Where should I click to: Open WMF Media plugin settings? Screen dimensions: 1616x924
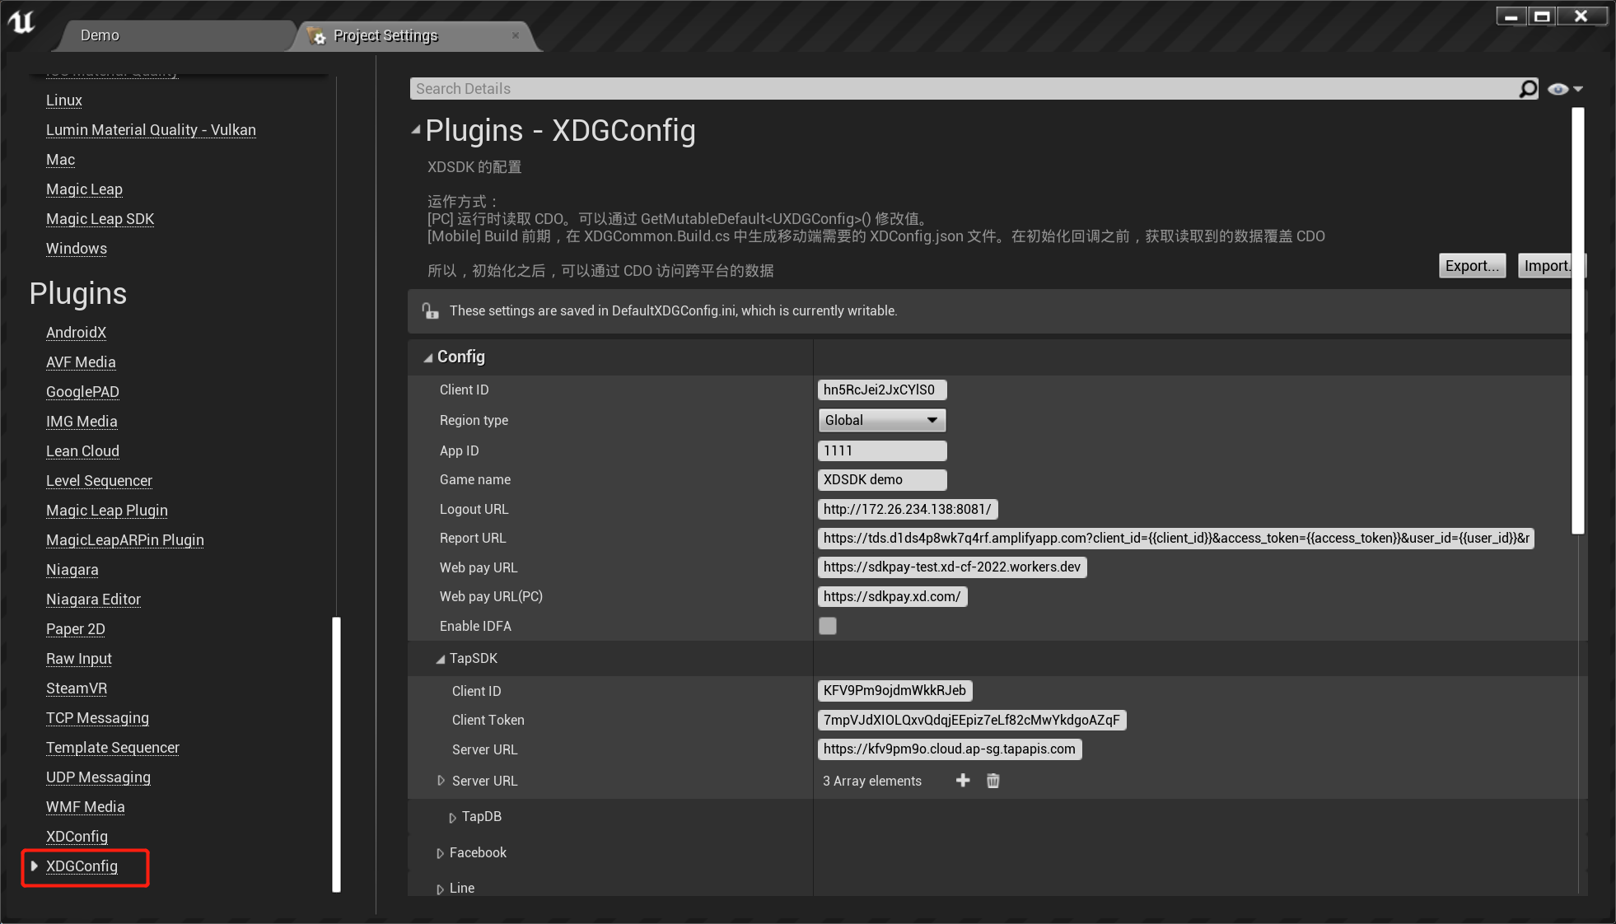tap(85, 807)
